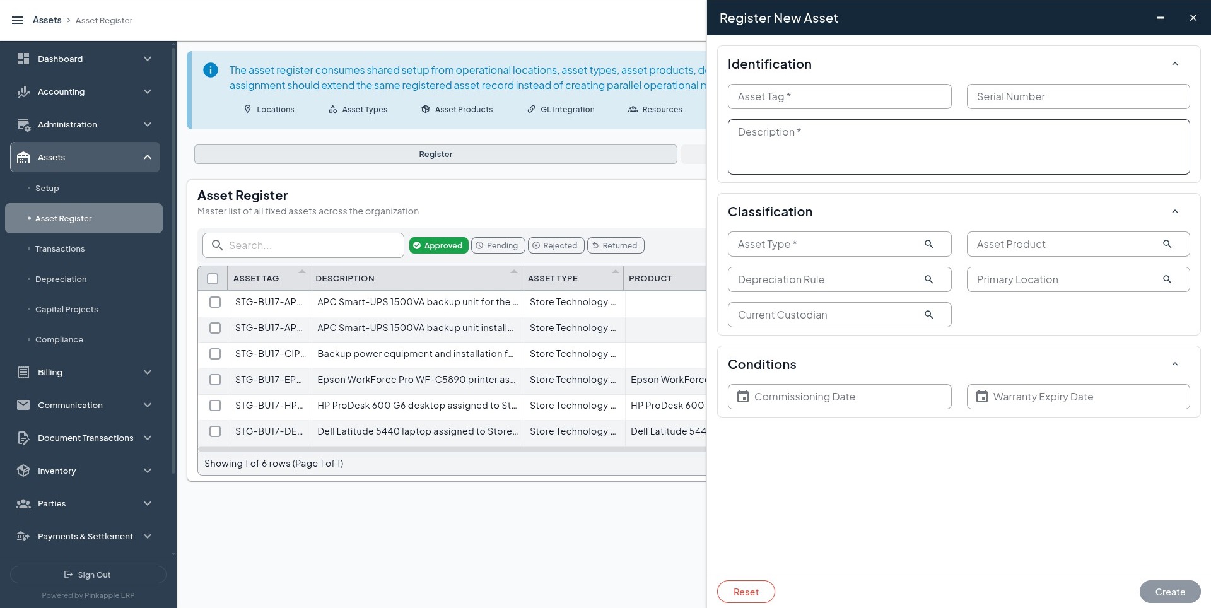
Task: Click the Accounting chart icon
Action: pos(23,91)
